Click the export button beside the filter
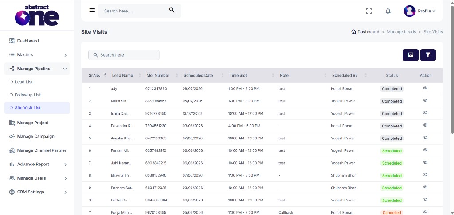The height and width of the screenshot is (215, 454). point(410,55)
